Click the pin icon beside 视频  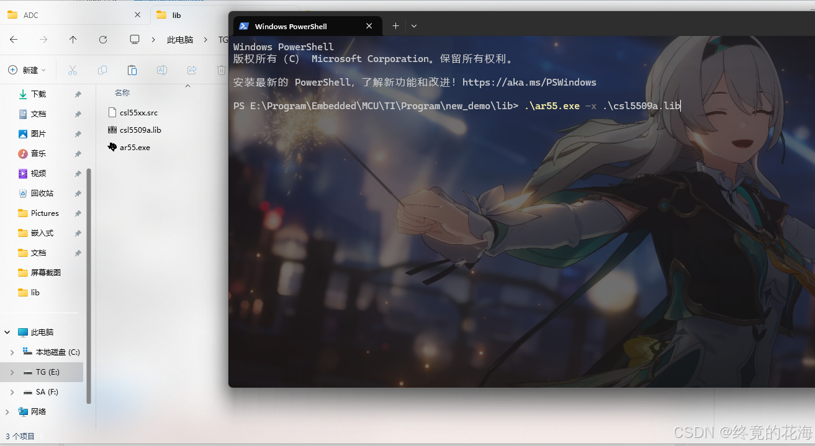coord(78,174)
